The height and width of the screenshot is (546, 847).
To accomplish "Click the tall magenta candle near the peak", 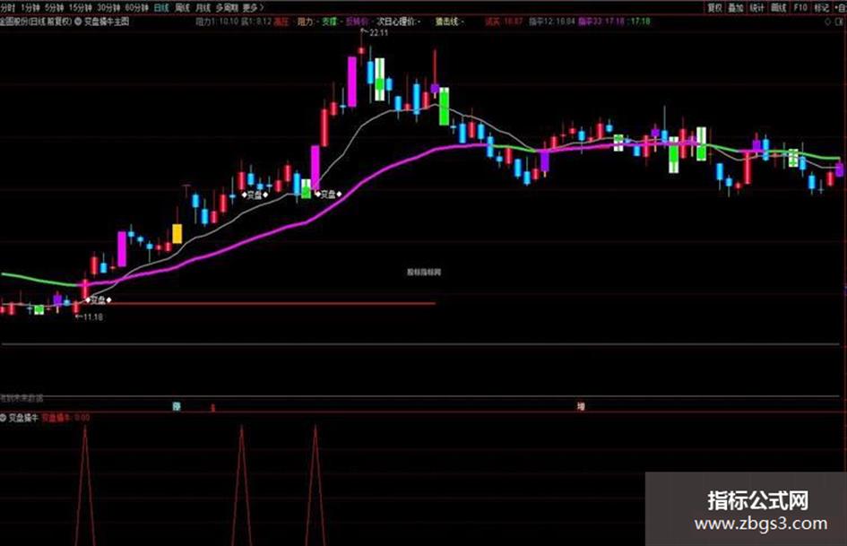I will click(351, 82).
